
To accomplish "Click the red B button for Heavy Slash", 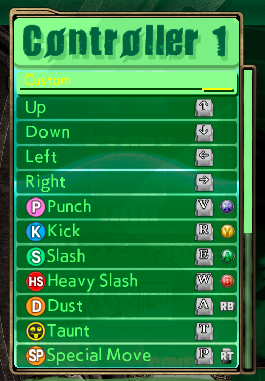I will tap(227, 281).
